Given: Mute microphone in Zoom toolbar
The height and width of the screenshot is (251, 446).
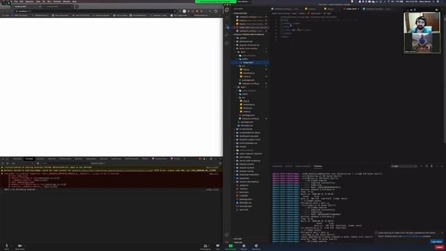Looking at the screenshot, I should tap(6, 246).
